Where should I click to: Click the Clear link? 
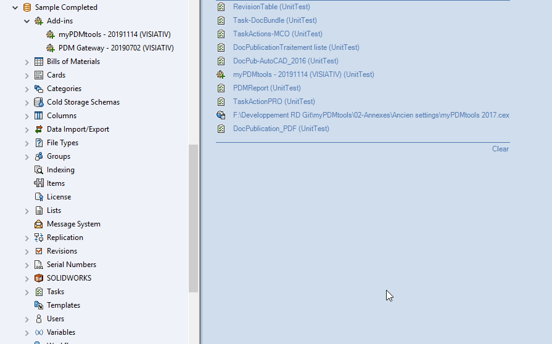coord(500,149)
